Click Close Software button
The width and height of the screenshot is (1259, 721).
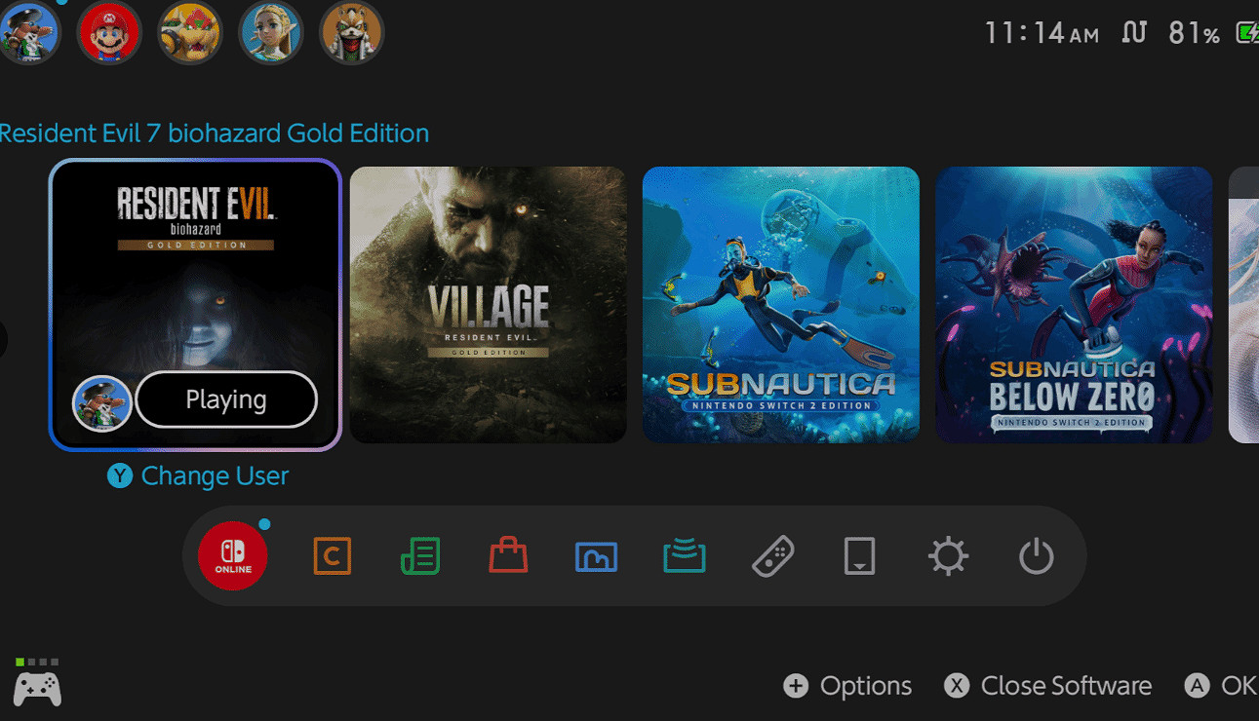point(1048,686)
